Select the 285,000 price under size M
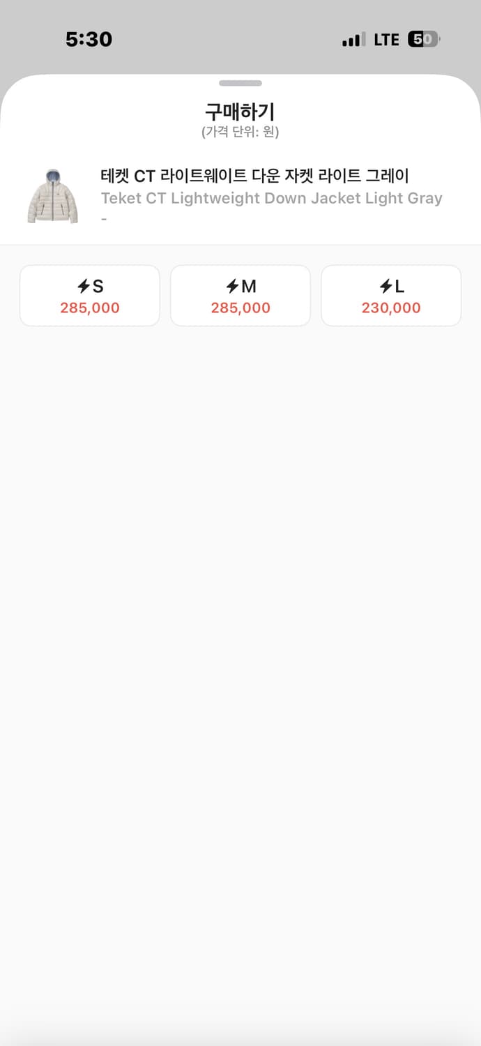Image resolution: width=481 pixels, height=1046 pixels. click(x=240, y=308)
